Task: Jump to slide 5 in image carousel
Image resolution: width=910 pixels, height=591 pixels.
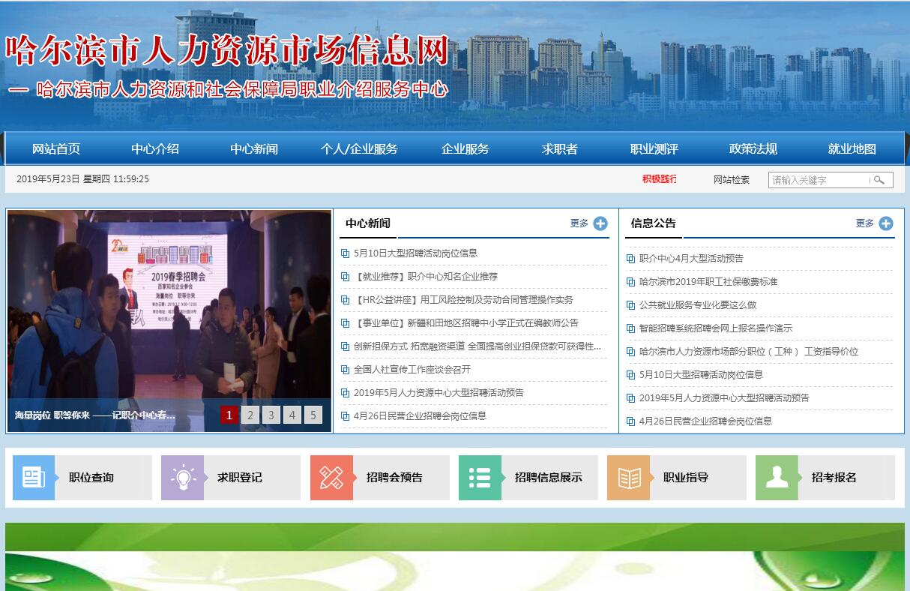Action: tap(313, 415)
